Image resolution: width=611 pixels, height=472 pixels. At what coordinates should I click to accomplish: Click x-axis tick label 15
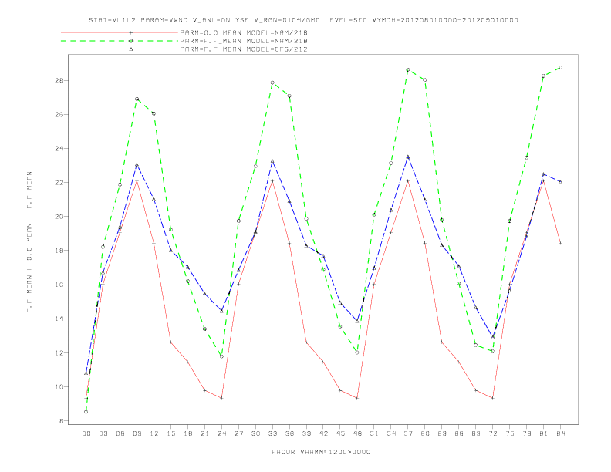click(170, 433)
